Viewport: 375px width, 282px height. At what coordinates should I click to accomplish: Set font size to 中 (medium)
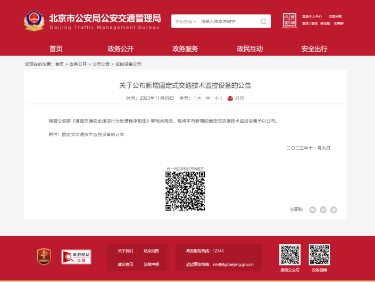pos(208,98)
